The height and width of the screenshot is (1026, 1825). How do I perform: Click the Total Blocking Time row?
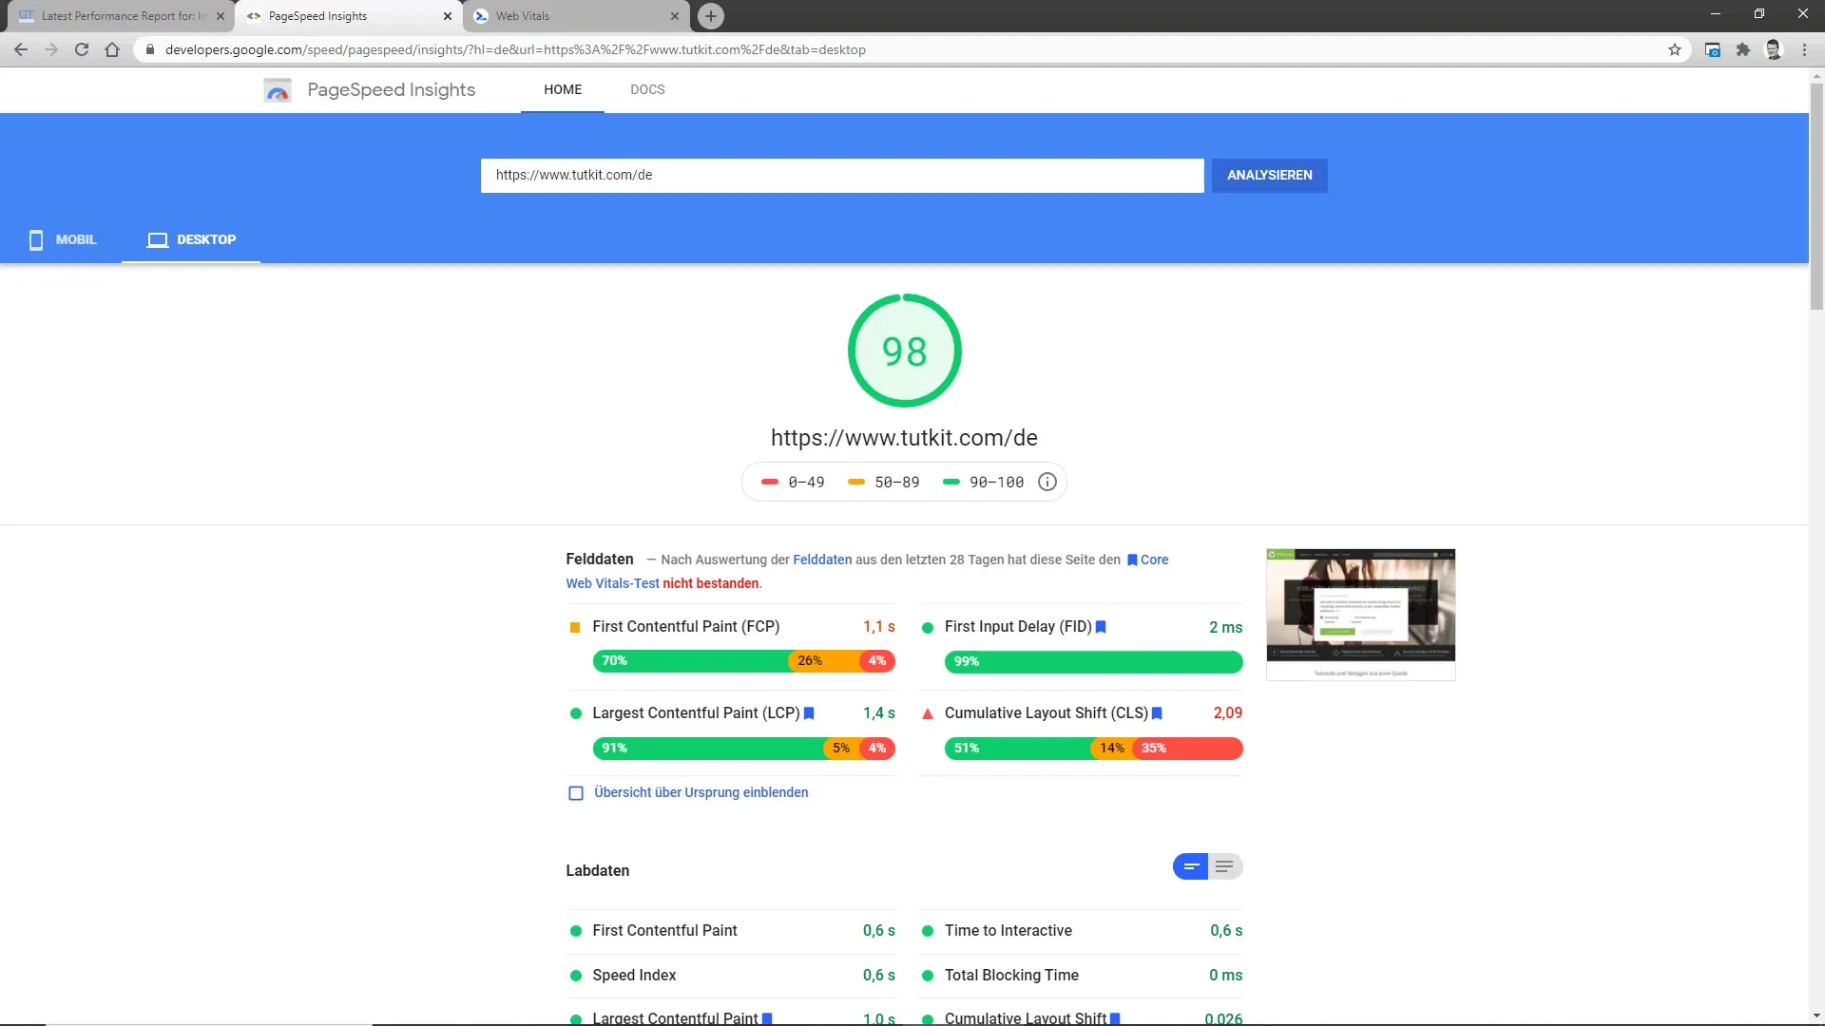(1081, 976)
